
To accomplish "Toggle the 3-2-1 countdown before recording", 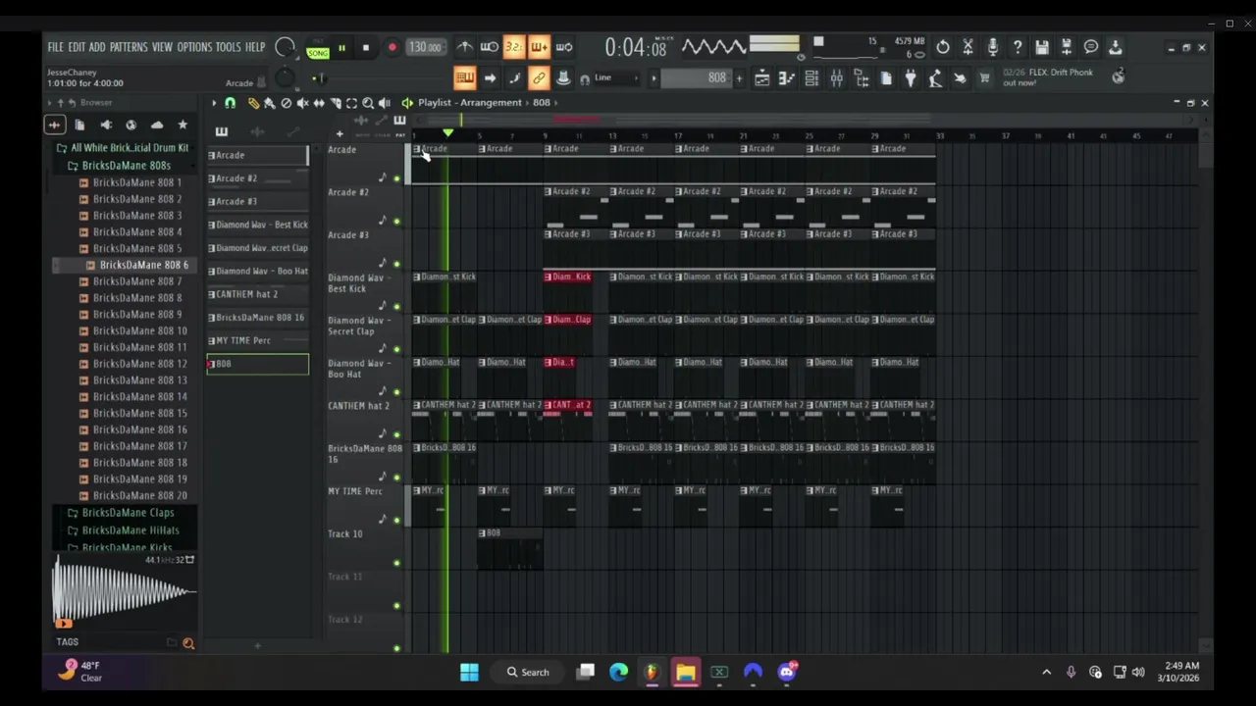I will tap(513, 47).
